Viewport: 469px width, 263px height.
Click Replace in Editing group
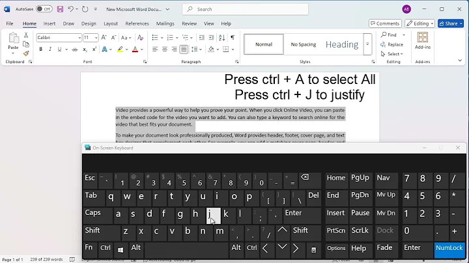coord(392,44)
